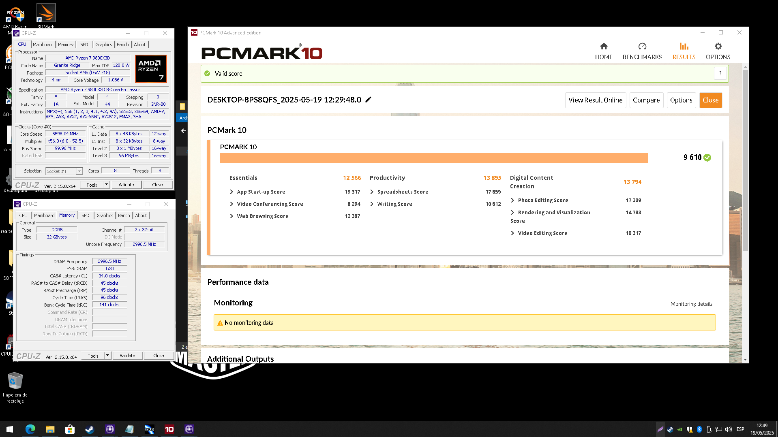Open Steam from taskbar
The height and width of the screenshot is (437, 778).
(x=90, y=429)
